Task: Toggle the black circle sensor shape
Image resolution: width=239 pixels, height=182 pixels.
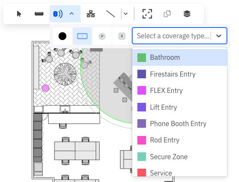Action: (x=62, y=36)
